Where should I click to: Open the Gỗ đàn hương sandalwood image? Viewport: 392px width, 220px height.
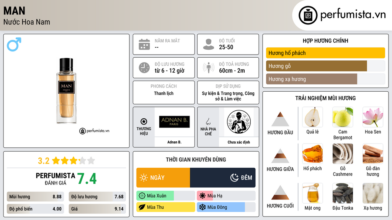[x=373, y=154]
